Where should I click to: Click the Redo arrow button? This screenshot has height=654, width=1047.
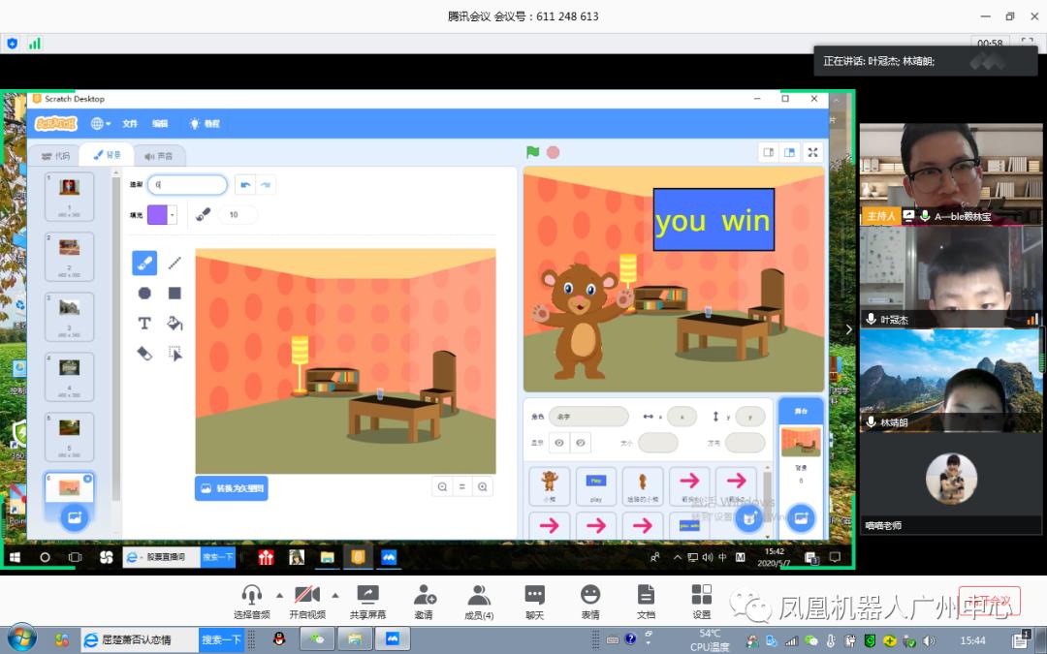265,185
